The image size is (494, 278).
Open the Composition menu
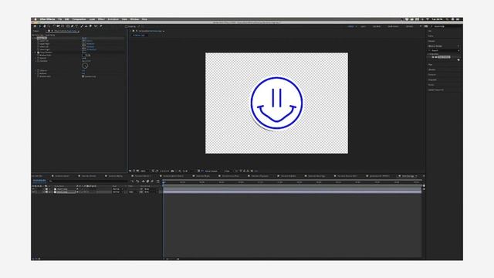79,19
